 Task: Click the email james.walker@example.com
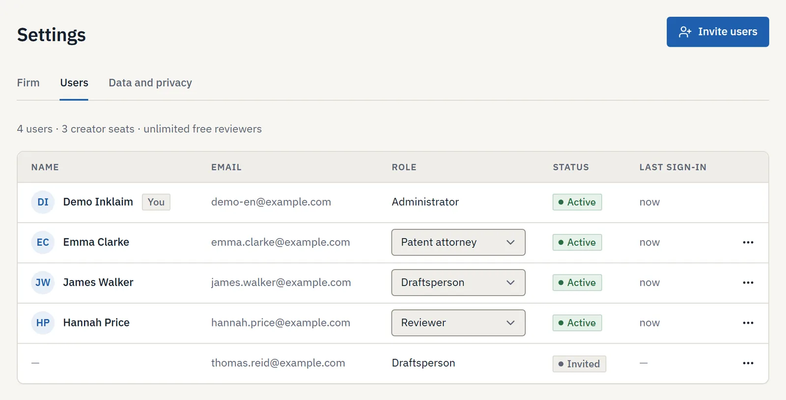281,282
